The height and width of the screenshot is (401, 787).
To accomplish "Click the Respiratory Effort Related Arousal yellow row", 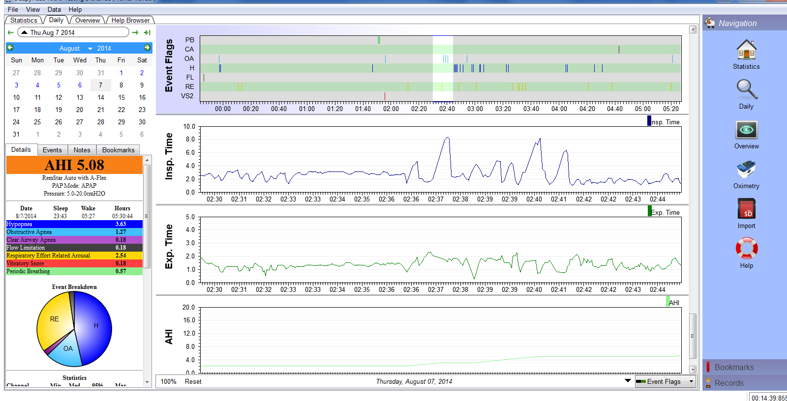I will (x=74, y=256).
